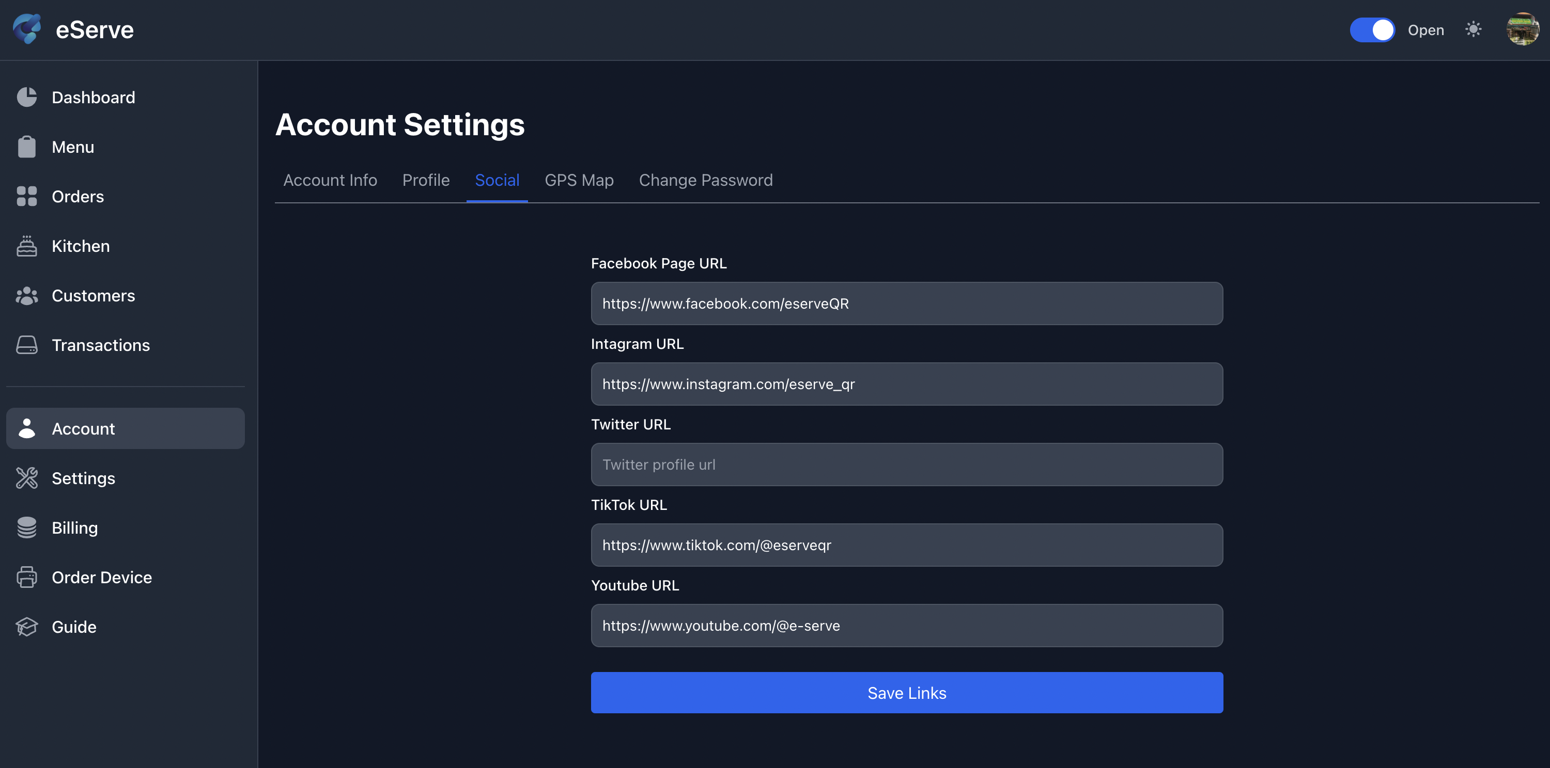Select the Orders grid icon
This screenshot has width=1550, height=768.
(x=26, y=197)
